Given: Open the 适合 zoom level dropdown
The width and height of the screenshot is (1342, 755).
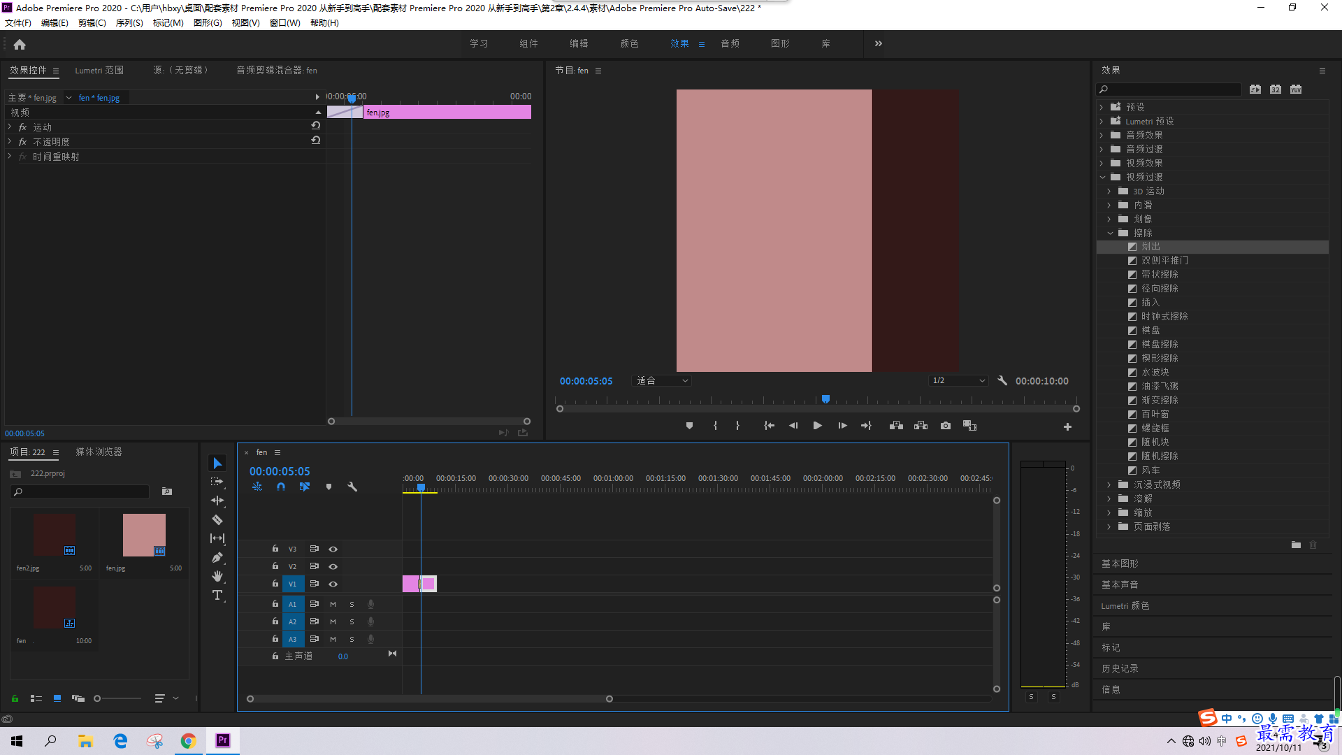Looking at the screenshot, I should (x=661, y=381).
